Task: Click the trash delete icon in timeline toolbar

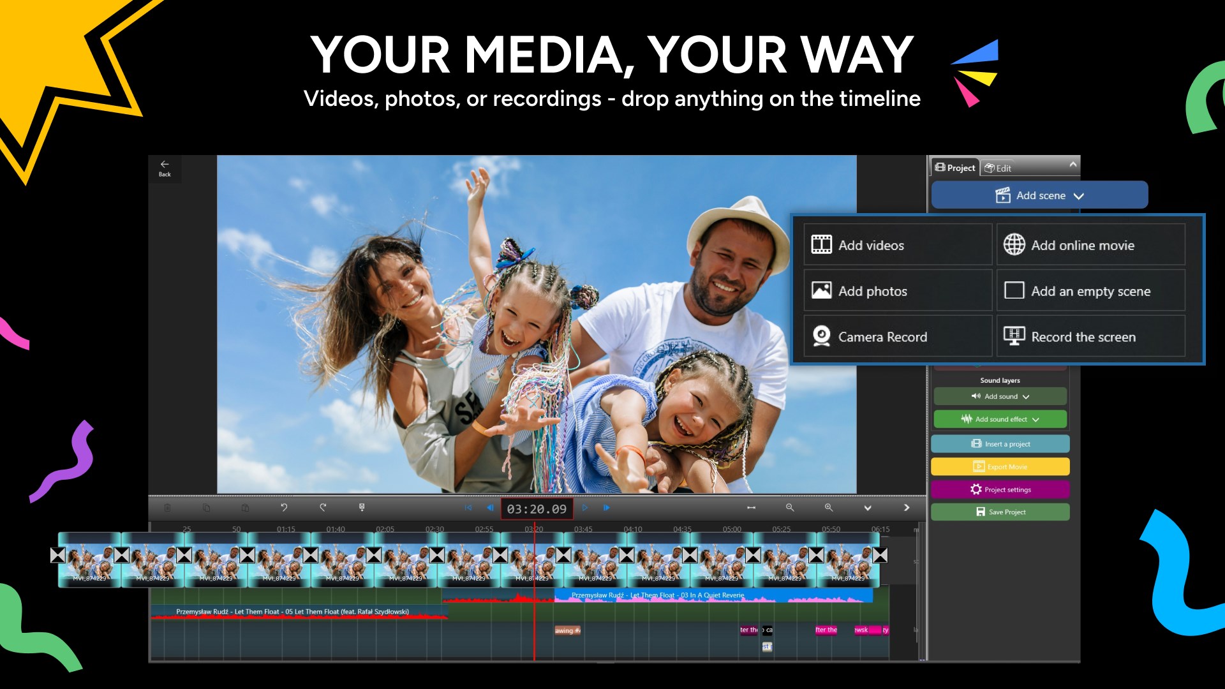Action: [167, 508]
